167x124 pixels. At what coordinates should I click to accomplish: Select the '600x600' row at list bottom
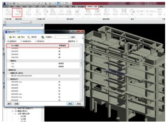43,100
